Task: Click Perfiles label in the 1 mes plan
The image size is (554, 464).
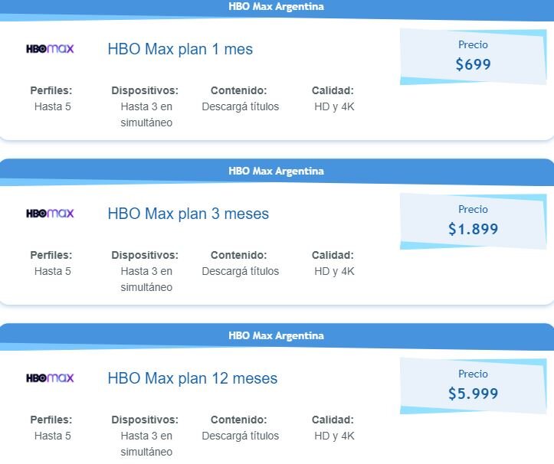Action: point(51,90)
